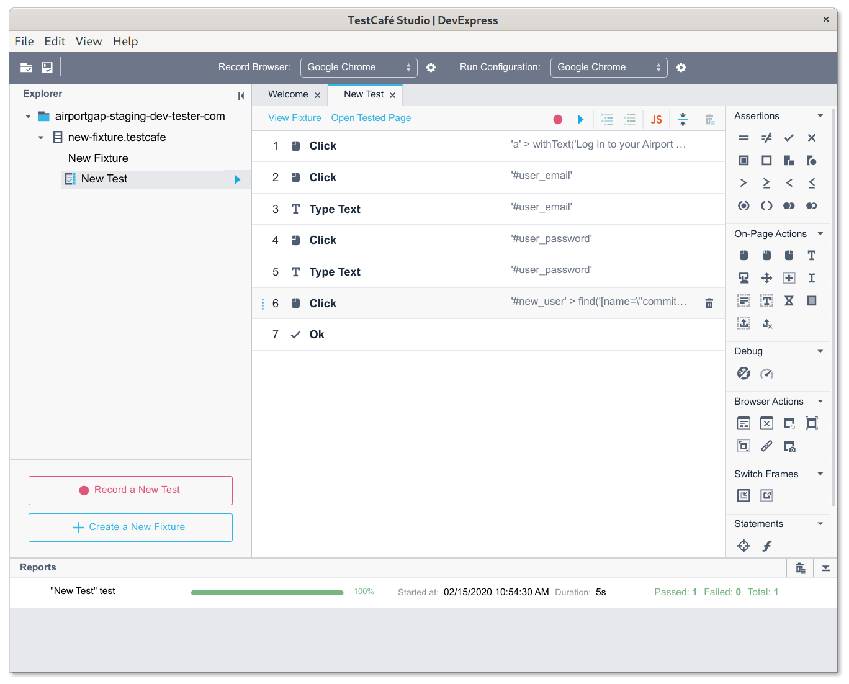Viewport: 849px width, 684px height.
Task: Select the Less Than or Equal assertion icon
Action: click(811, 183)
